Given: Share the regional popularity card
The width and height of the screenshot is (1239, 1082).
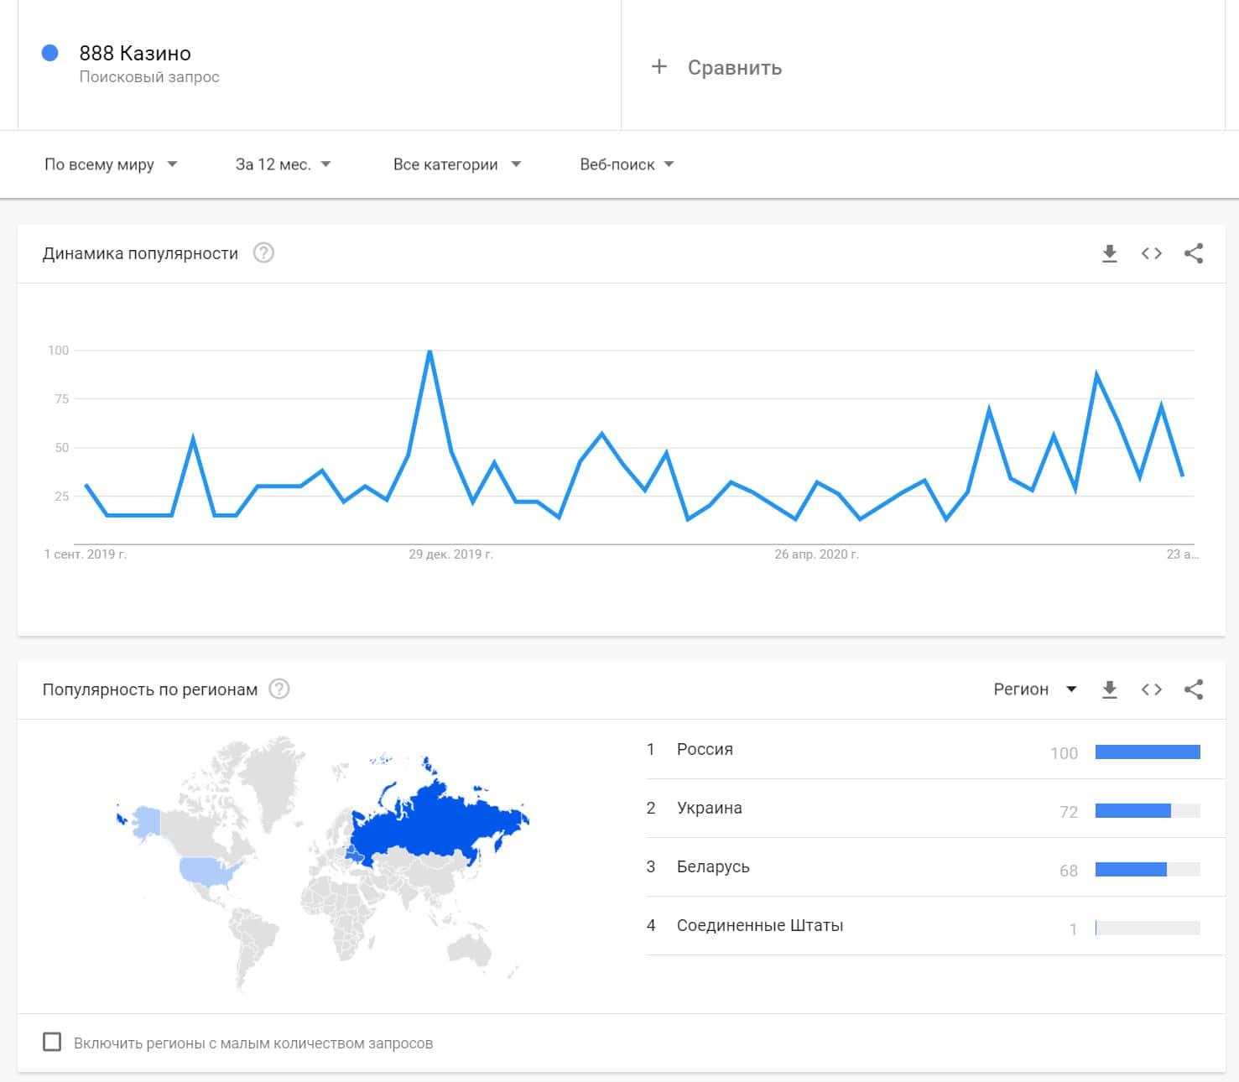Looking at the screenshot, I should (1193, 689).
